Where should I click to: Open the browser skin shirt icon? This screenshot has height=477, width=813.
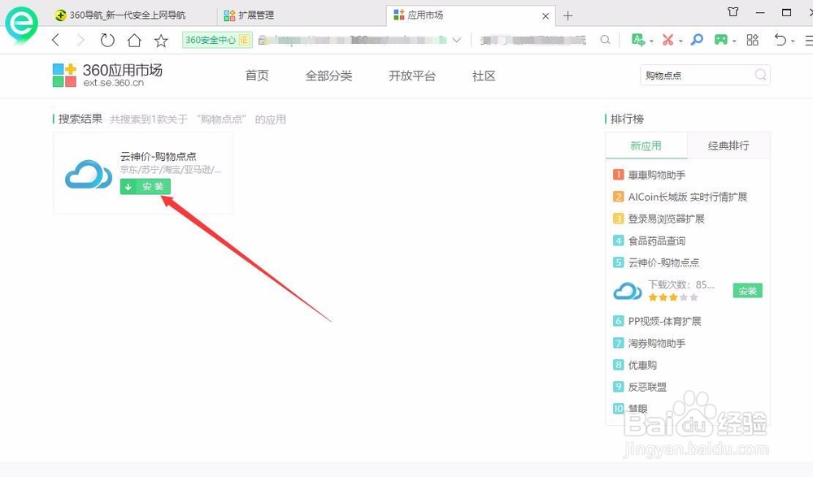pos(733,12)
